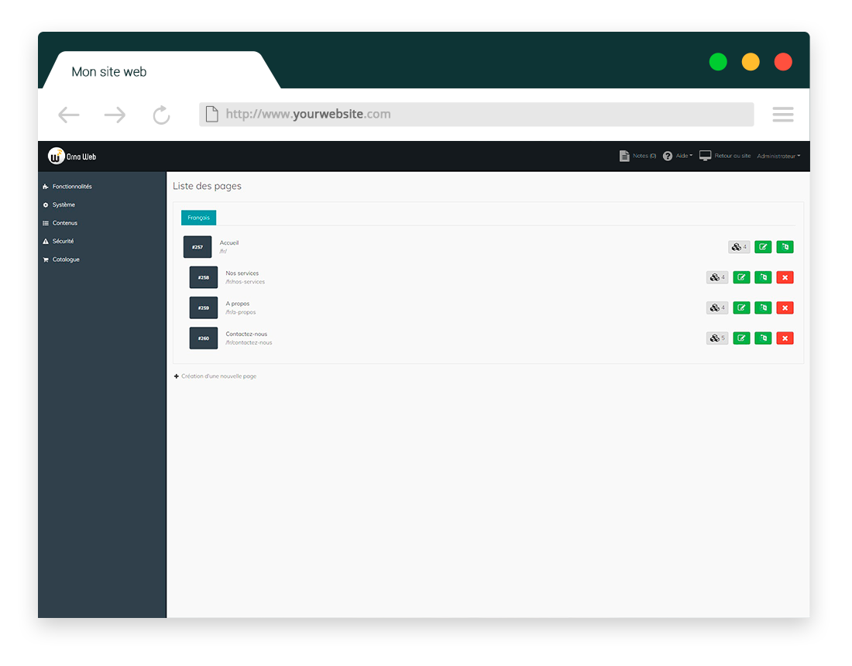Screen dimensions: 852x666
Task: Click the Accueil page title
Action: (228, 243)
